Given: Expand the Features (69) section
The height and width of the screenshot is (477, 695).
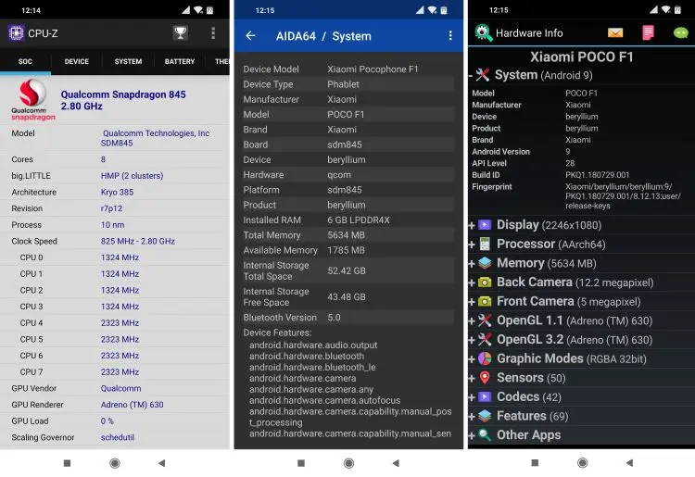Looking at the screenshot, I should pos(582,416).
